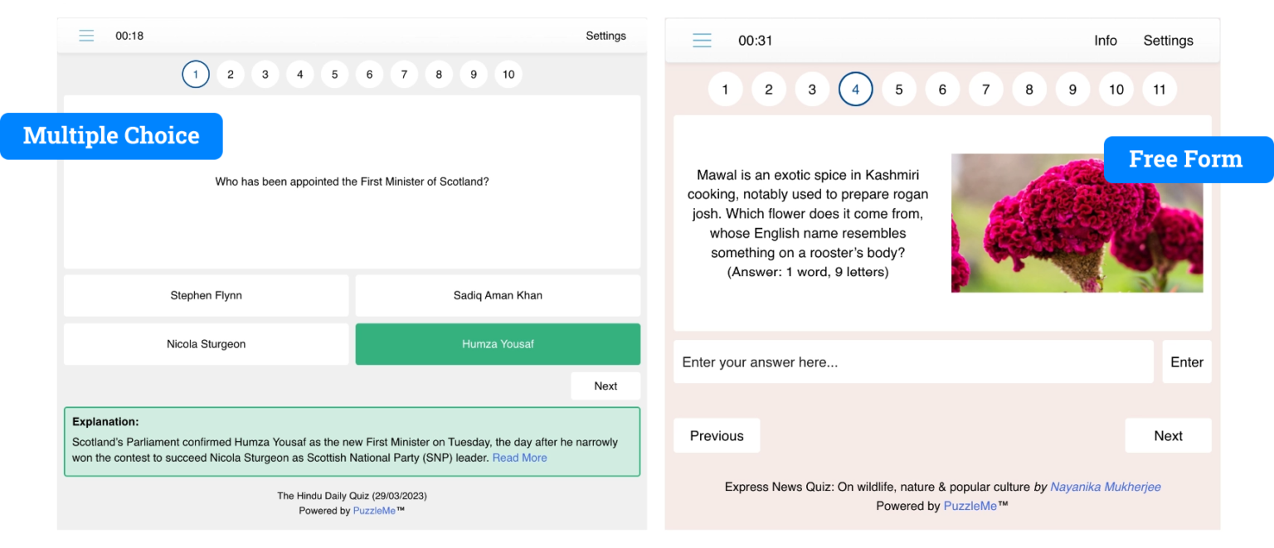Jump to question 4 on the right quiz
The image size is (1274, 548).
click(x=855, y=89)
